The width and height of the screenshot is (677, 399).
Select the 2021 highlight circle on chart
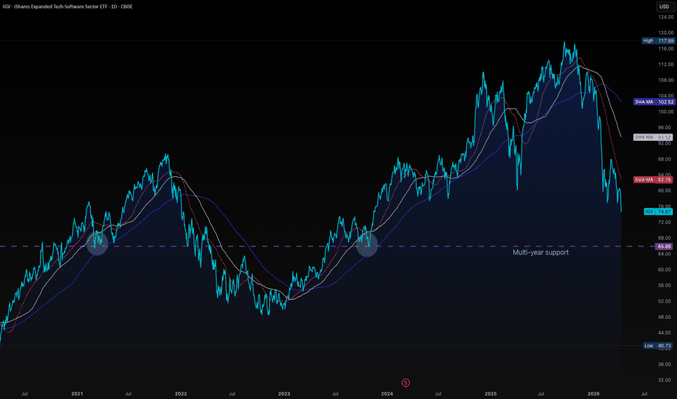click(97, 244)
